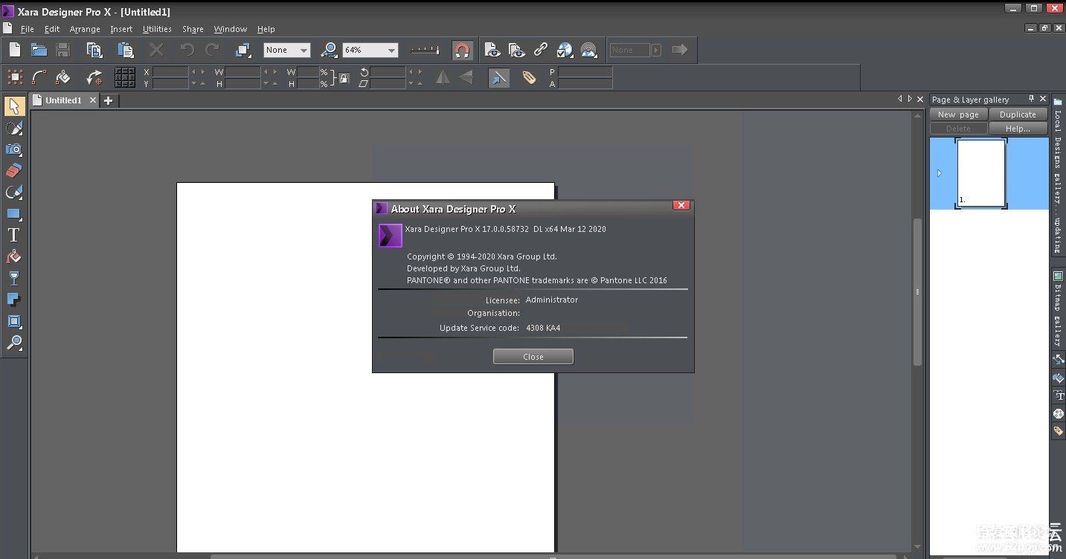Viewport: 1066px width, 559px height.
Task: Toggle the 3x3 grid button on infobar
Action: point(125,77)
